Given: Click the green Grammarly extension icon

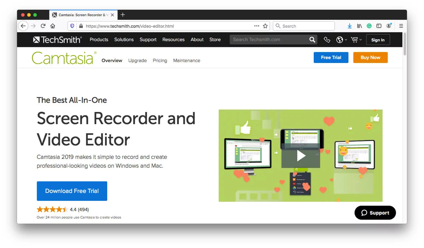Looking at the screenshot, I should [369, 26].
